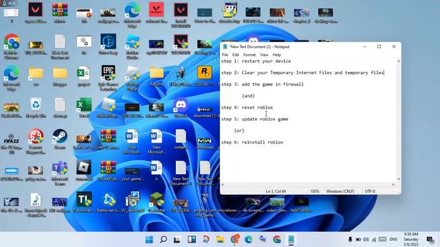
Task: Click the ENG language indicator
Action: [393, 239]
